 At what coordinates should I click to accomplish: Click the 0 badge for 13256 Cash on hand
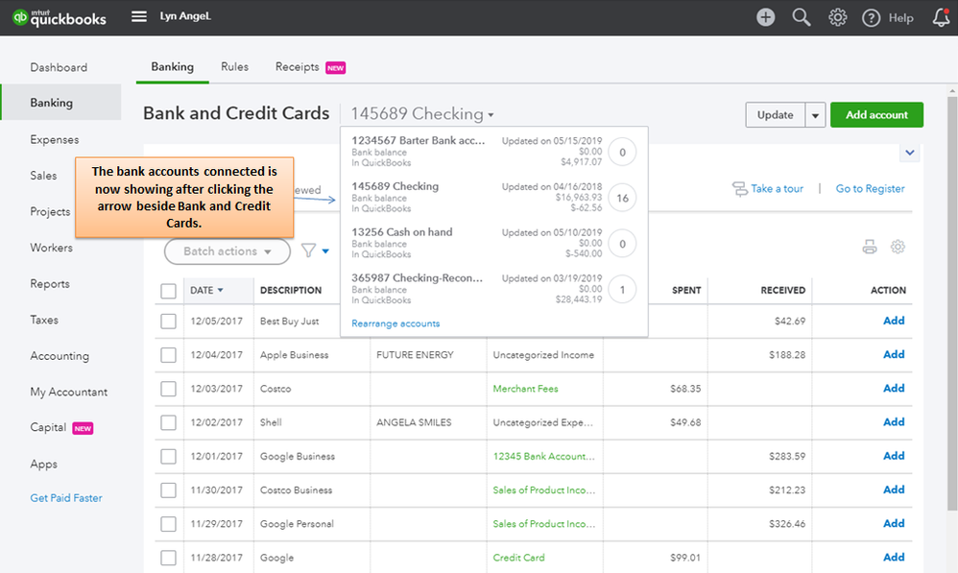(x=623, y=244)
